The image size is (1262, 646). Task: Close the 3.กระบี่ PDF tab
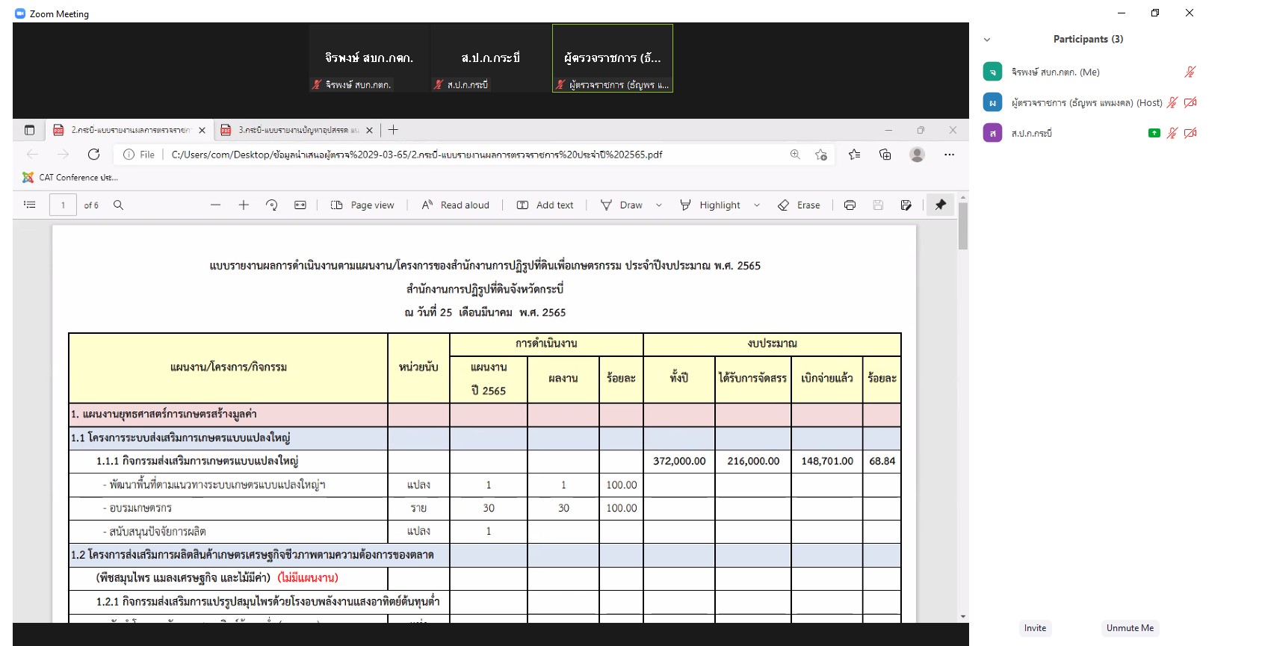click(369, 130)
